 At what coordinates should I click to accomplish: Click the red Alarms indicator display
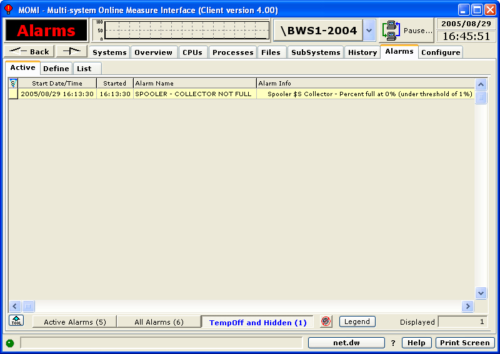pyautogui.click(x=46, y=31)
